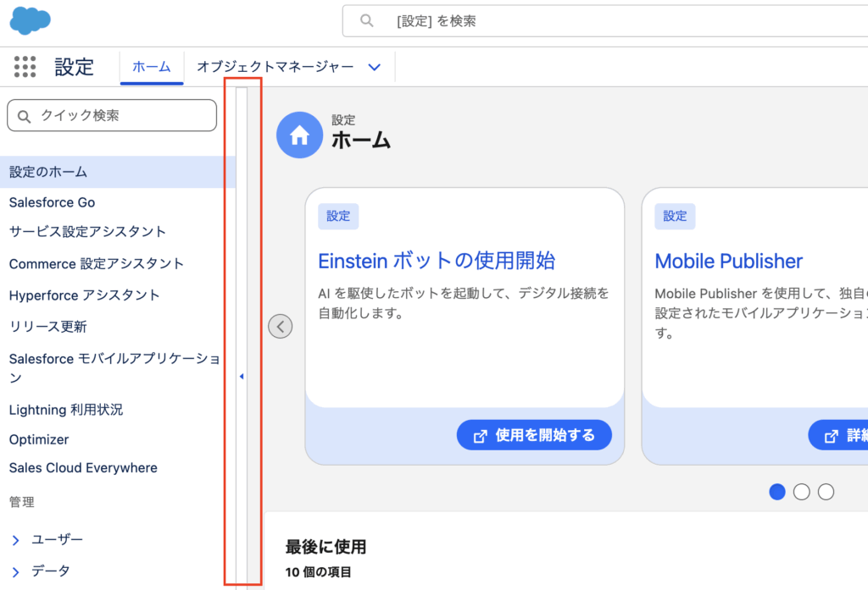Open the Einstein ボットの使用開始 link
This screenshot has height=590, width=868.
(437, 260)
